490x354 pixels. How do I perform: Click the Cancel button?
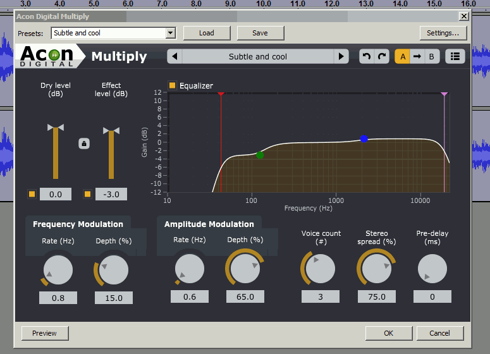click(440, 333)
